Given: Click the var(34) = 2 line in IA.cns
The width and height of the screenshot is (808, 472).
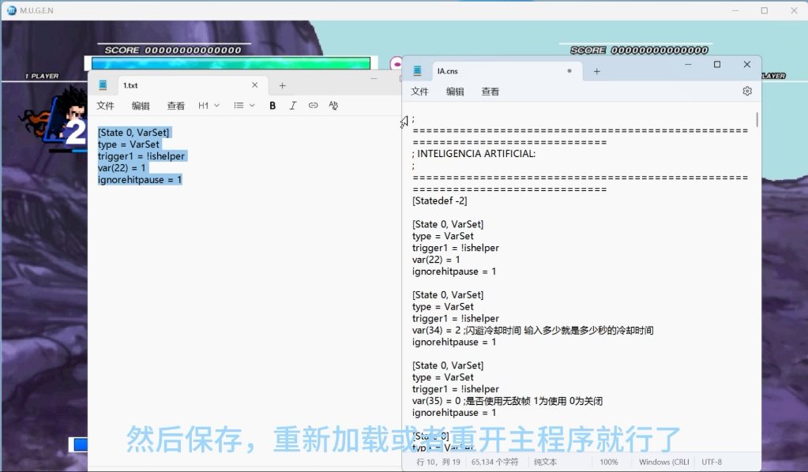Looking at the screenshot, I should 532,330.
